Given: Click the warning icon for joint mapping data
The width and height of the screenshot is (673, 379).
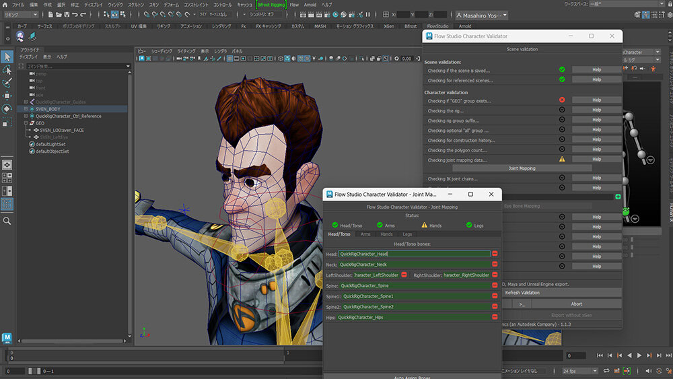Looking at the screenshot, I should coord(562,160).
